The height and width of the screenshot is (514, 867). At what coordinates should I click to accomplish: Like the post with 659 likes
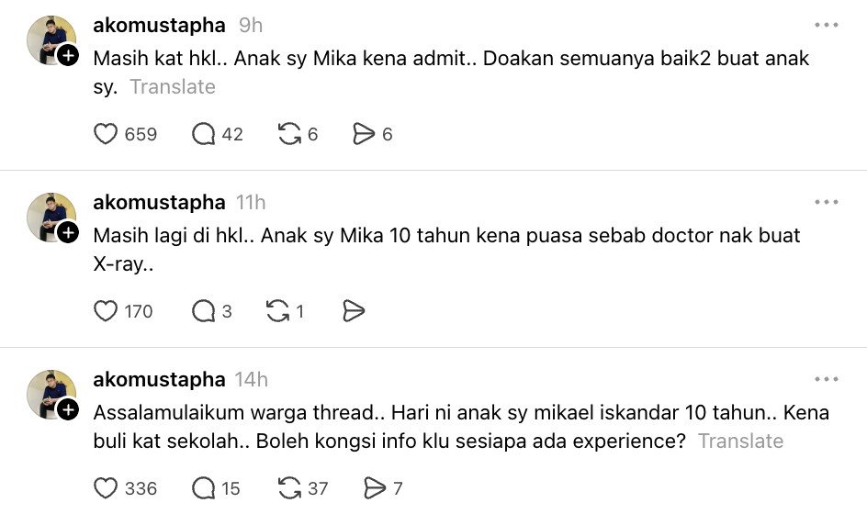(x=107, y=135)
